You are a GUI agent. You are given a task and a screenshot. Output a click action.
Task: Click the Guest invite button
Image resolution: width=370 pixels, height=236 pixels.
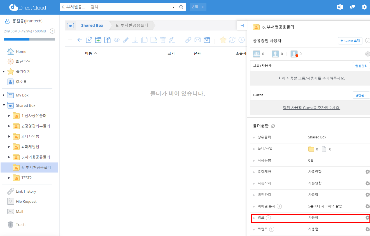pos(350,41)
